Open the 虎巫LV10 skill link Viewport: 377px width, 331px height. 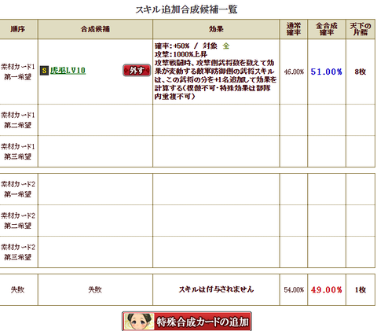pyautogui.click(x=68, y=71)
